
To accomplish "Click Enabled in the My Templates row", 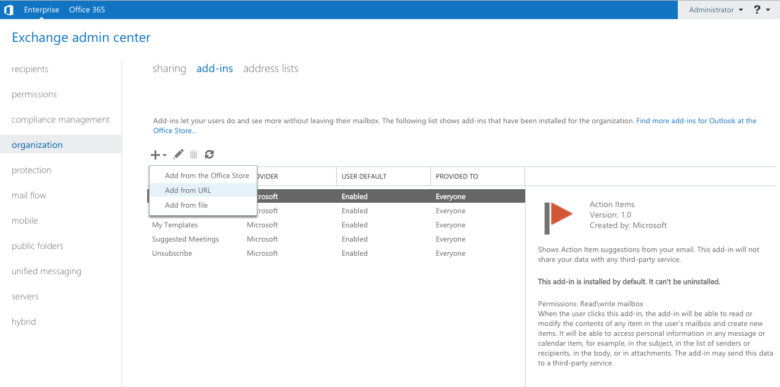I will coord(355,225).
